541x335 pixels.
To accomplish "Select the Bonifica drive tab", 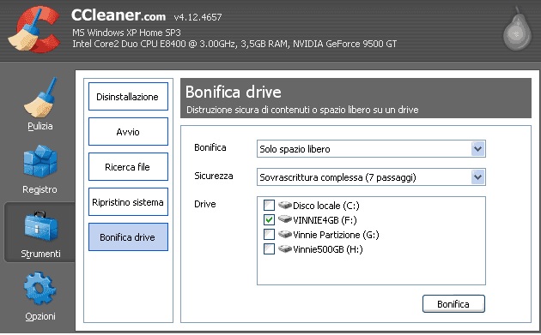I will (128, 236).
